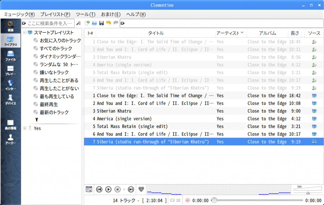Toggle the love heart button
Image resolution: width=324 pixels, height=205 pixels.
(x=141, y=189)
